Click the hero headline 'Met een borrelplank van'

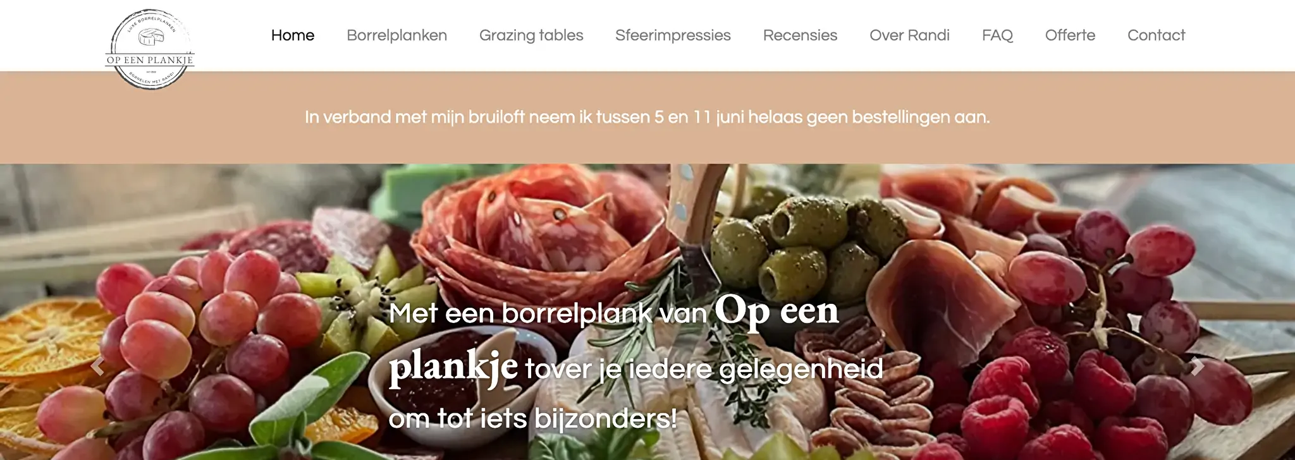click(x=548, y=313)
